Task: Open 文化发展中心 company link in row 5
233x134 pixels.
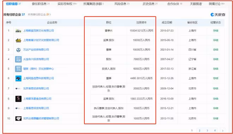Action: tap(38, 69)
